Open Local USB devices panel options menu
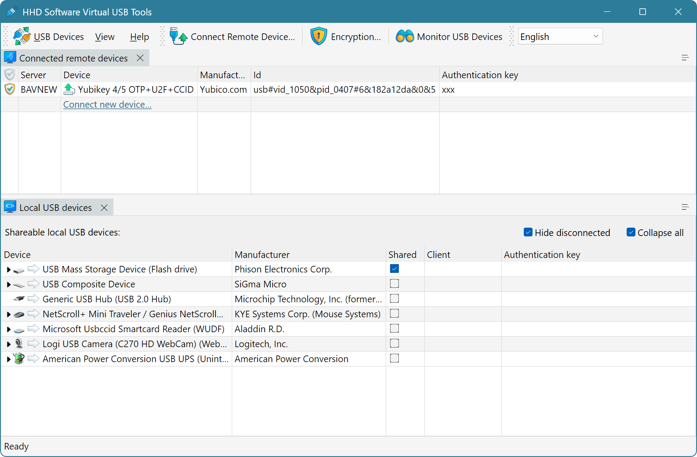697x457 pixels. pos(685,207)
